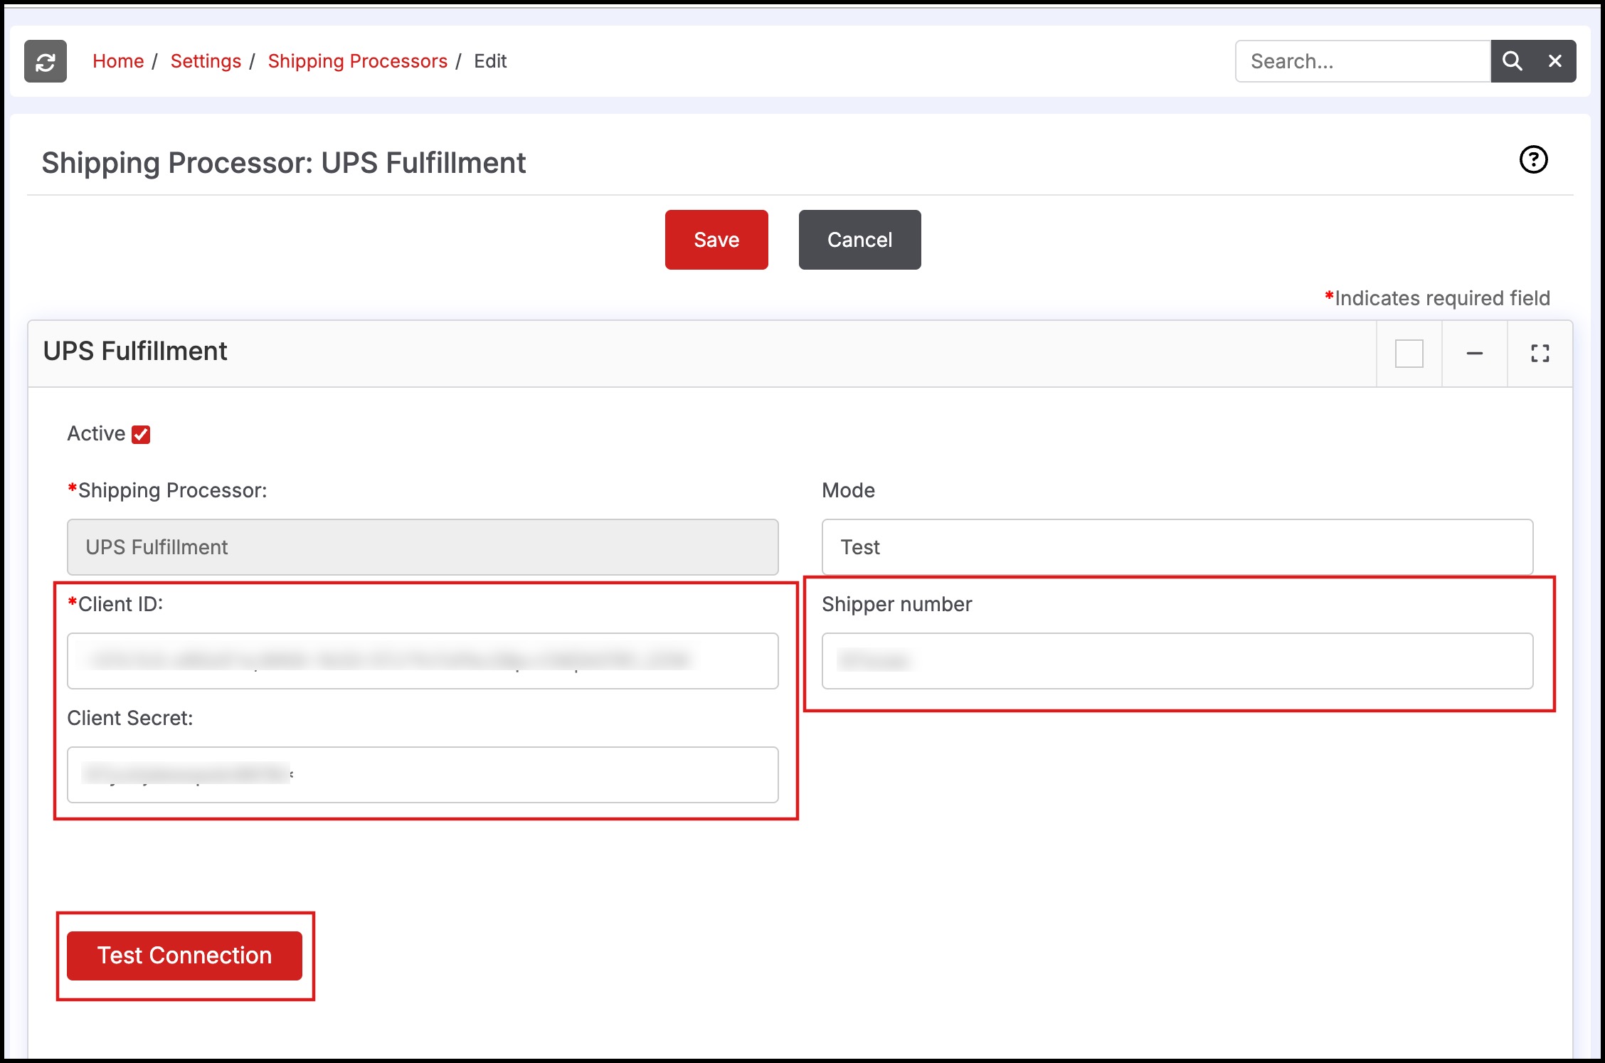
Task: Navigate to Settings breadcrumb
Action: click(206, 62)
